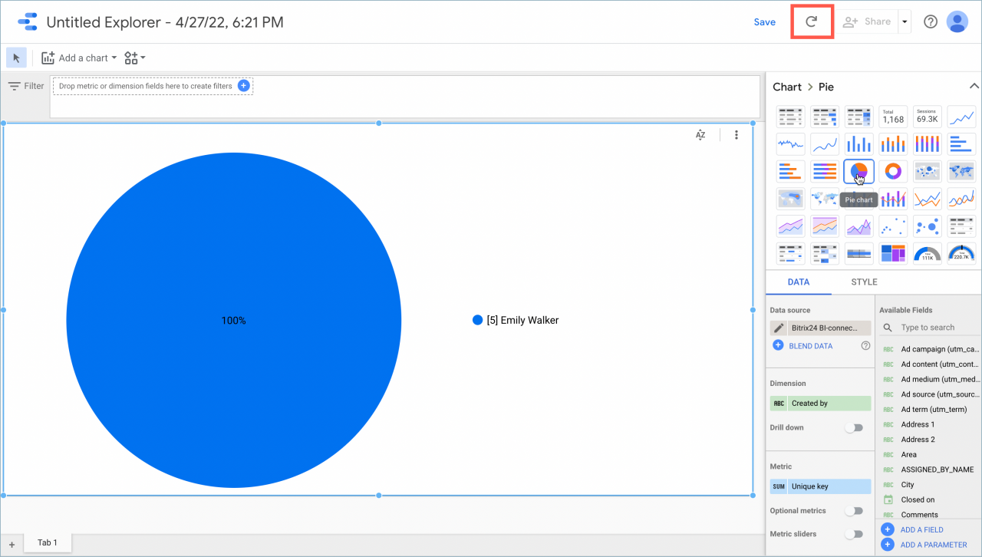The width and height of the screenshot is (982, 557).
Task: Collapse the chart picker chevron
Action: point(974,86)
